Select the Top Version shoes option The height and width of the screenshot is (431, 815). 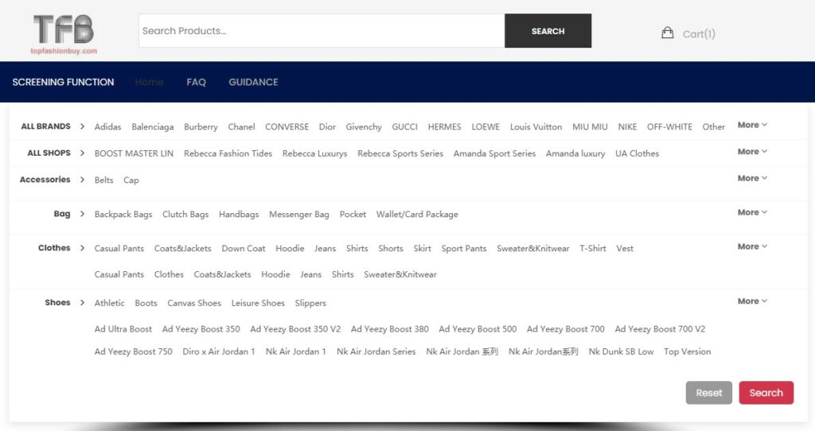coord(687,351)
